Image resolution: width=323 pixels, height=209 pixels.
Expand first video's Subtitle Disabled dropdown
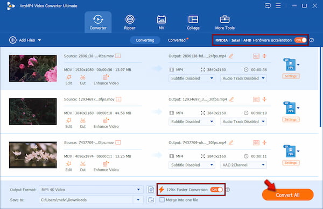[x=192, y=78]
